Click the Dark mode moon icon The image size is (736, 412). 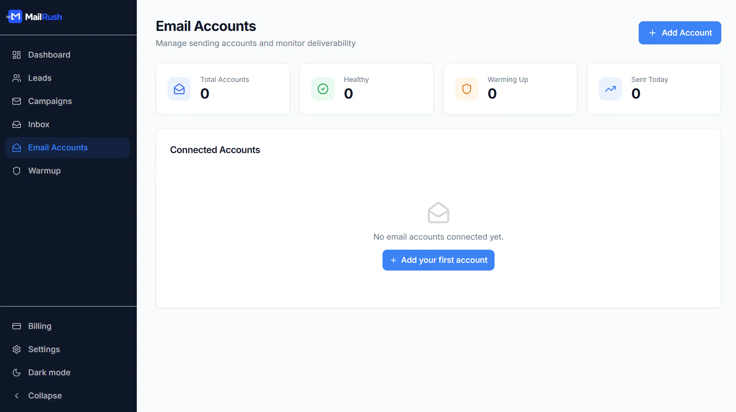17,373
